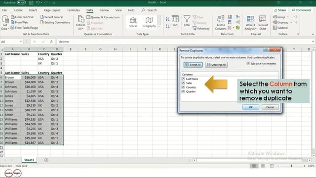Click the Get Data icon
The height and width of the screenshot is (178, 316).
tap(5, 19)
